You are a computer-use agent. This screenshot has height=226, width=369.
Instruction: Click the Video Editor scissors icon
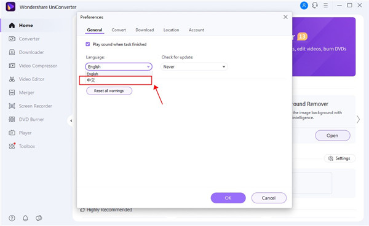(12, 79)
